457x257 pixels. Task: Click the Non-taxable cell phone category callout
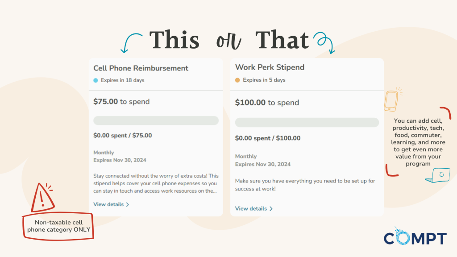click(58, 228)
